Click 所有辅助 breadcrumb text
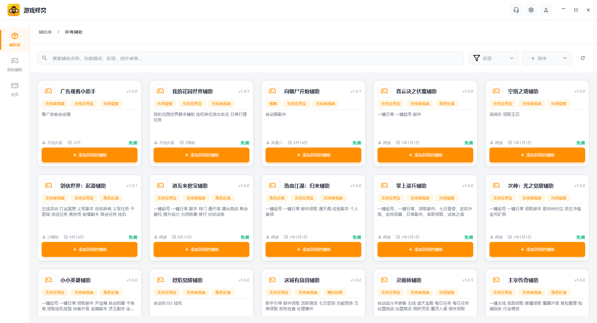This screenshot has height=323, width=597. click(74, 32)
